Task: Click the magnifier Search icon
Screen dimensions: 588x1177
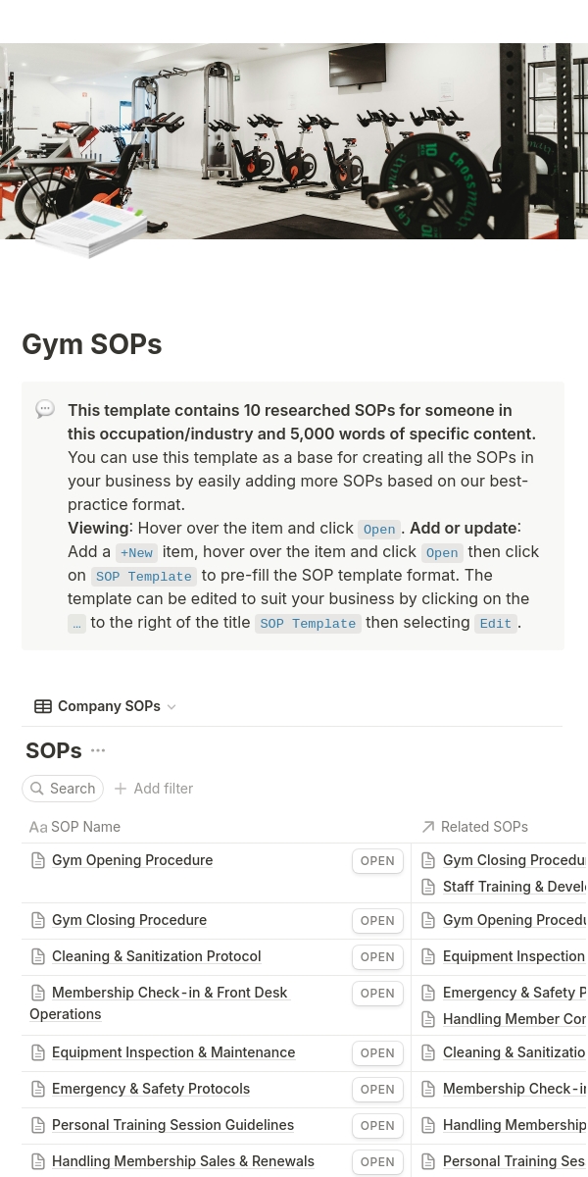Action: pos(37,789)
